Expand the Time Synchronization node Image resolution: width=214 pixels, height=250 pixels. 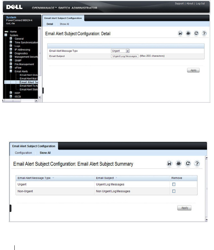11,42
